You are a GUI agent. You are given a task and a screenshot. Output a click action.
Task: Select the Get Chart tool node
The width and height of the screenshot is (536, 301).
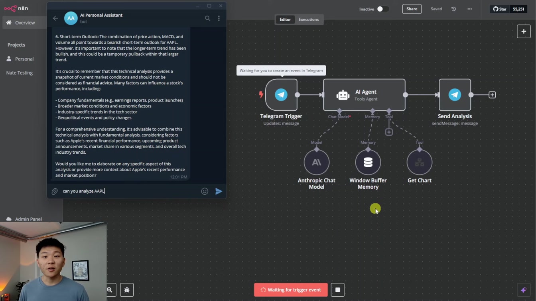click(x=420, y=162)
